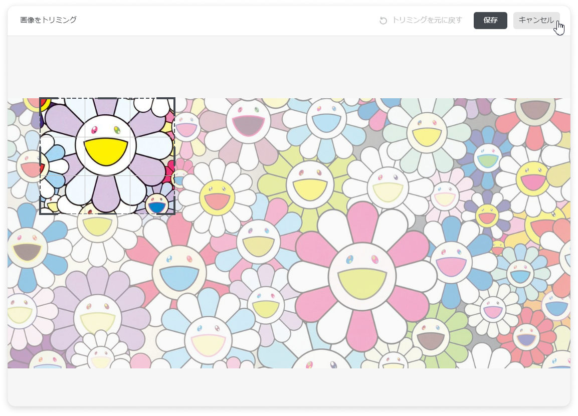Click the キャンセル cancel button

(x=536, y=20)
